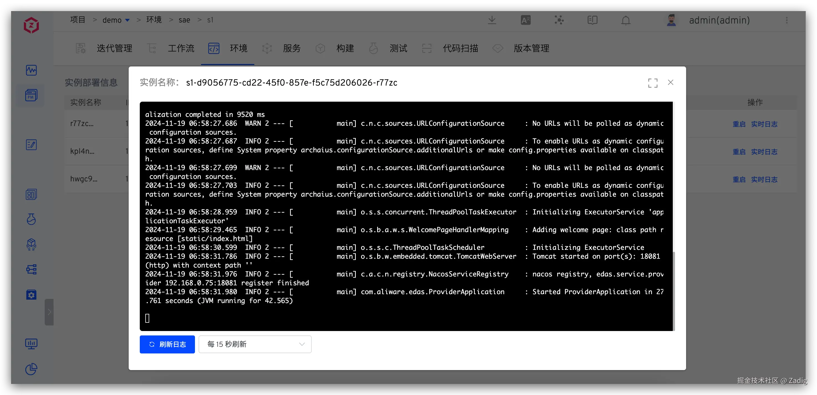
Task: Open the pie chart sidebar icon
Action: tap(31, 369)
